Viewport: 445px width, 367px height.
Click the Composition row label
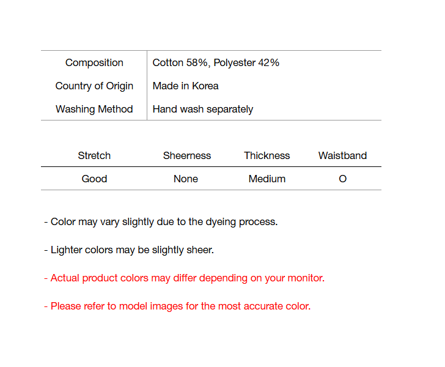click(94, 62)
